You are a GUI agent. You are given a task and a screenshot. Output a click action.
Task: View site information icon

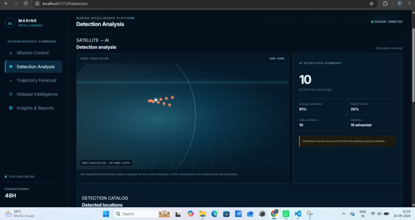(x=37, y=4)
